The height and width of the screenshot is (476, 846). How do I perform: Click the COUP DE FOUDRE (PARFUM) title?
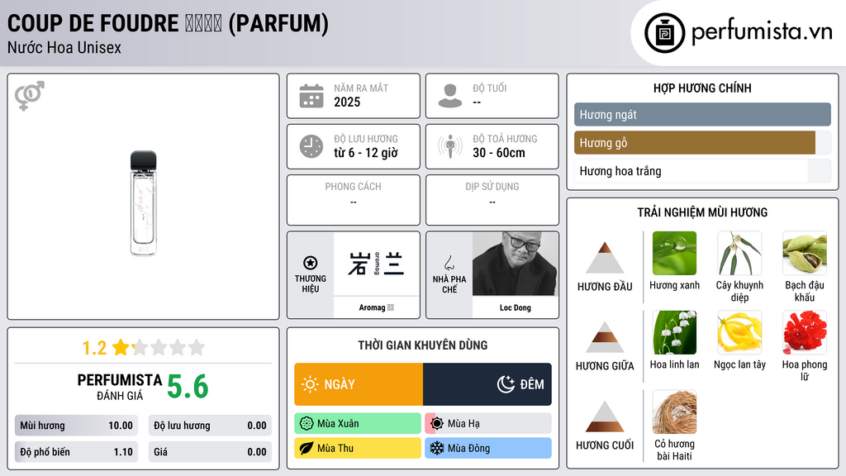click(x=168, y=23)
